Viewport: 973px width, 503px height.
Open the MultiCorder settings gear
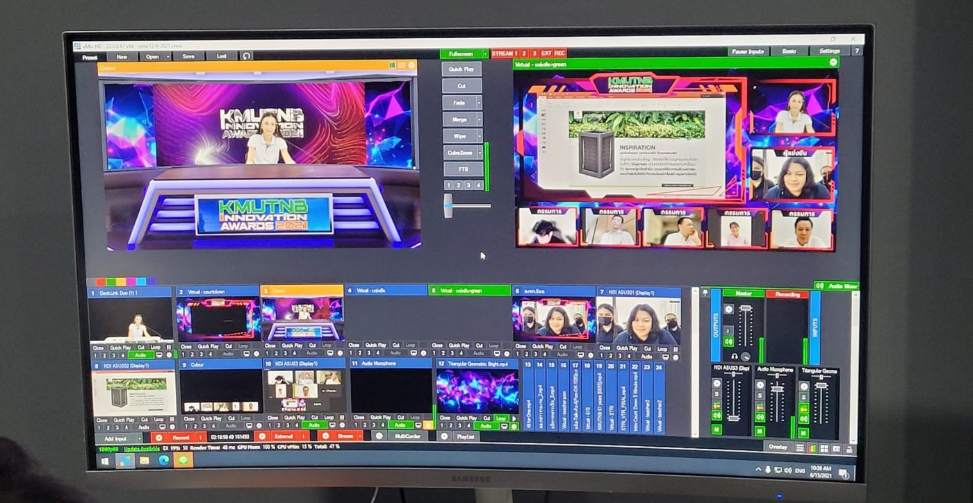[379, 436]
